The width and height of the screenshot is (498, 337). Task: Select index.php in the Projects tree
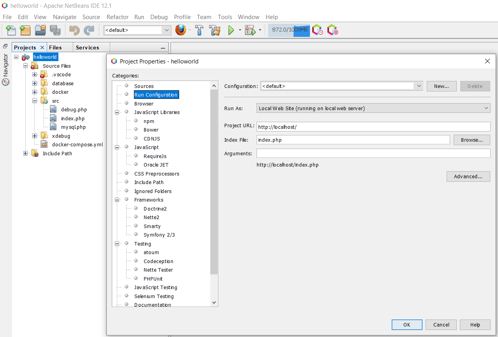click(x=72, y=118)
